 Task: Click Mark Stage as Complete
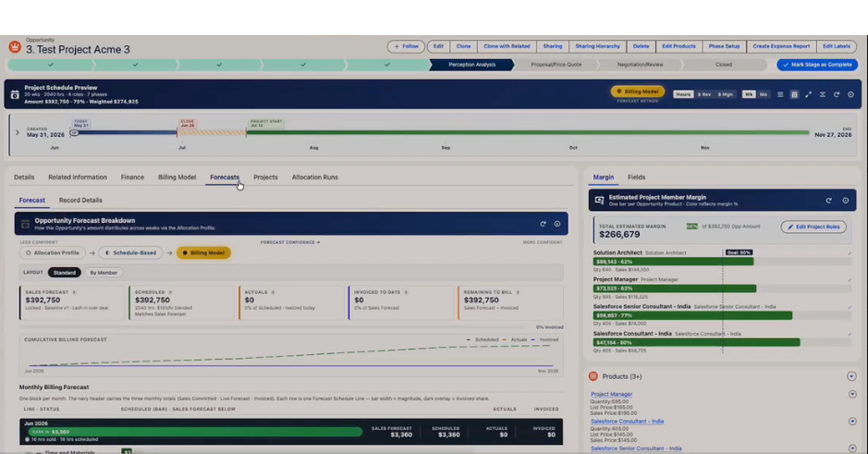(817, 65)
